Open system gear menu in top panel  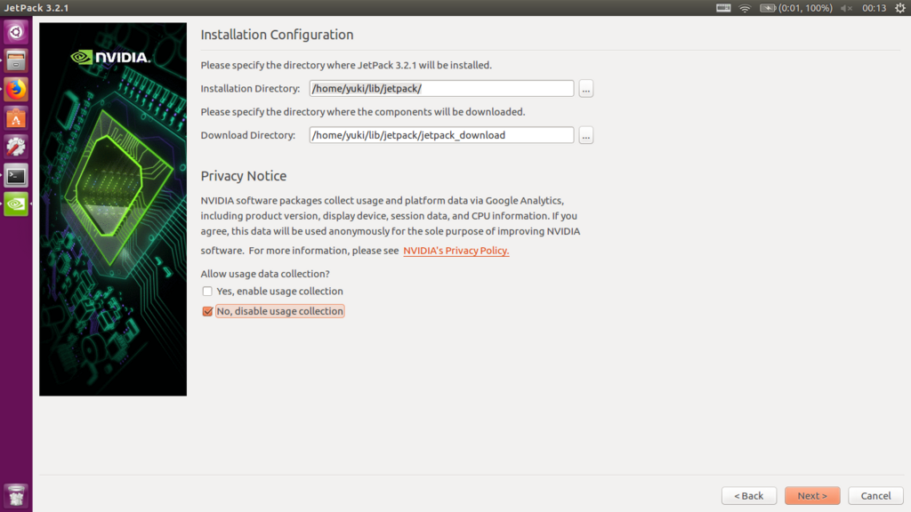(x=900, y=8)
